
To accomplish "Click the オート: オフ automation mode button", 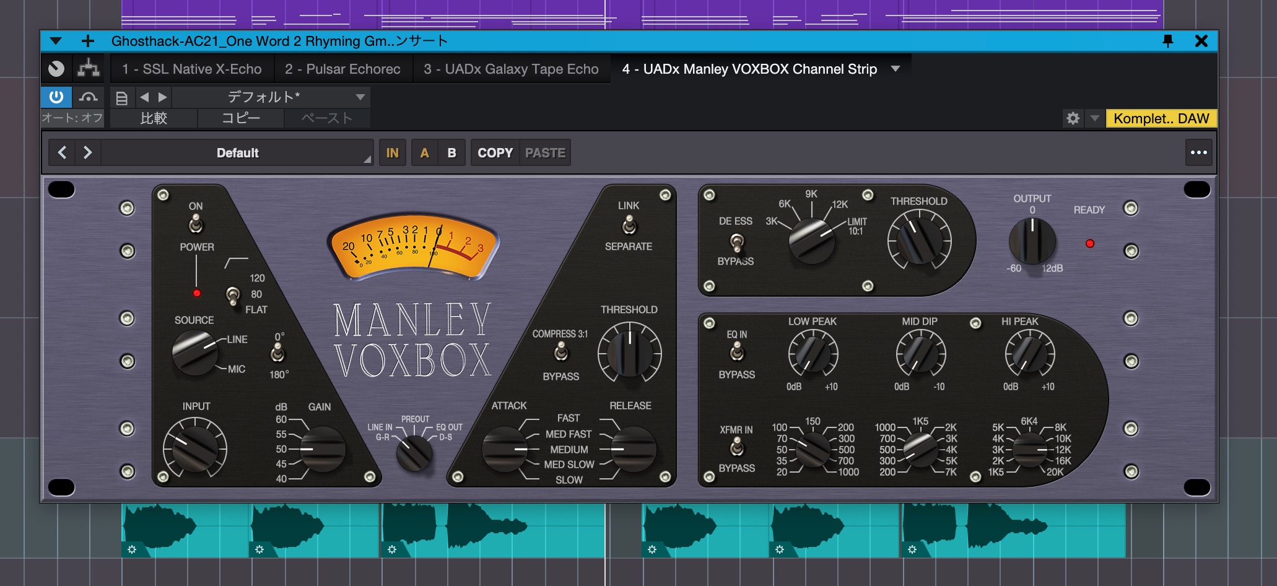I will coord(72,118).
